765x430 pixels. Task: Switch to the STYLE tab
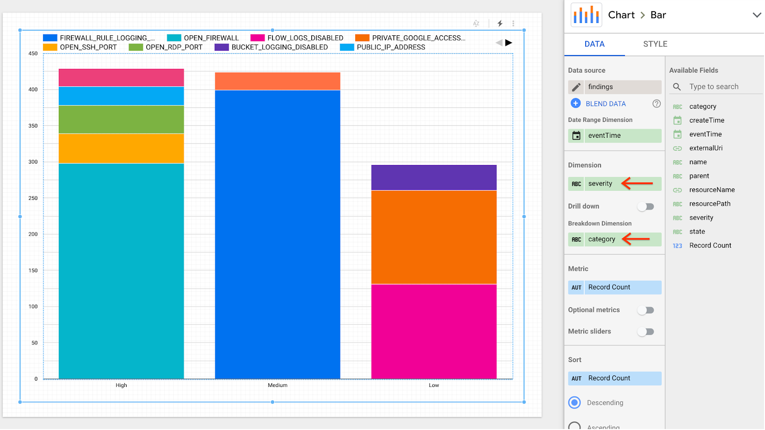655,44
